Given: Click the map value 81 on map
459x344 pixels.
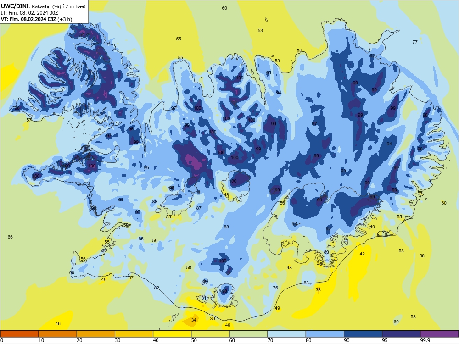Looking at the screenshot, I should coord(204,298).
